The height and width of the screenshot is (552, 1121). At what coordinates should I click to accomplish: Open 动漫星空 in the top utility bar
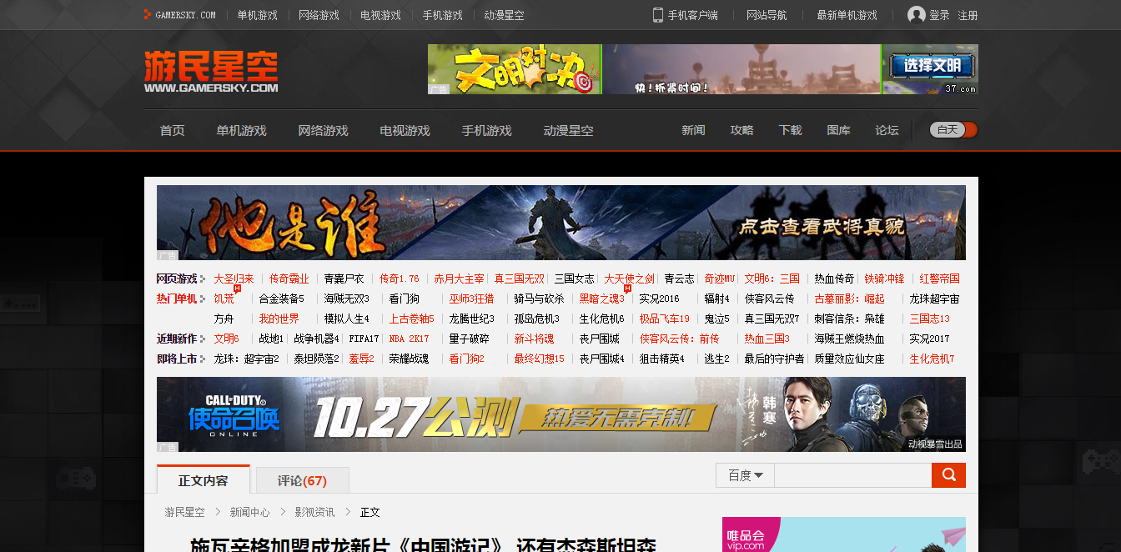tap(504, 15)
